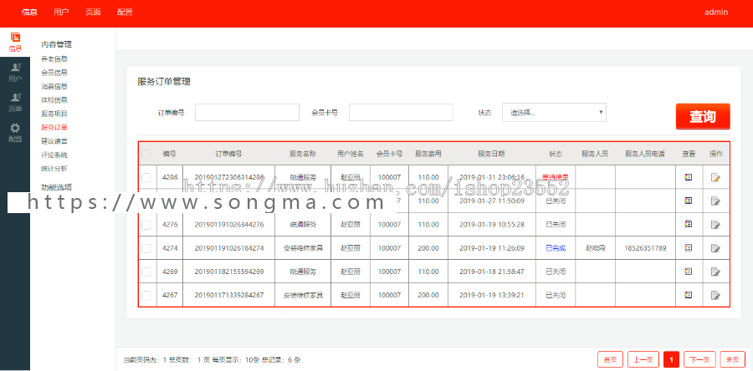Screen dimensions: 753x371
Task: Click the red 等待接单 status
Action: point(556,177)
